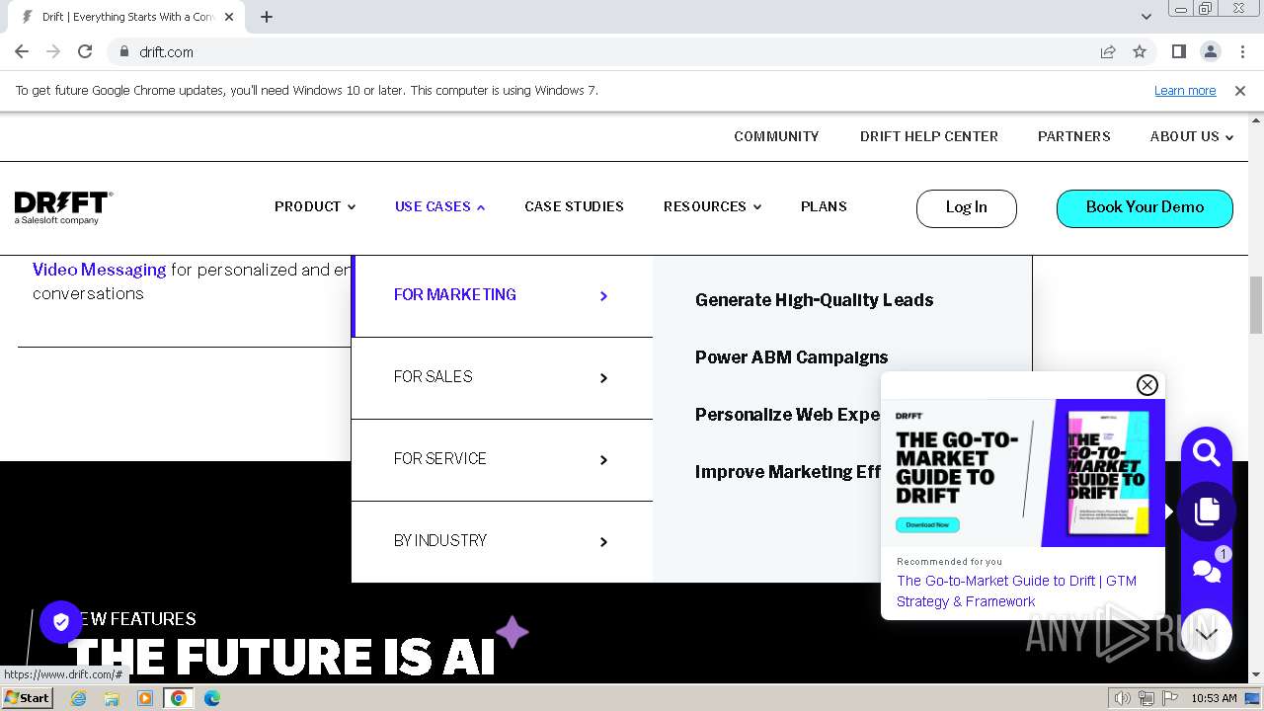1264x711 pixels.
Task: Open the Drift chat conversations bubble
Action: pos(1207,570)
